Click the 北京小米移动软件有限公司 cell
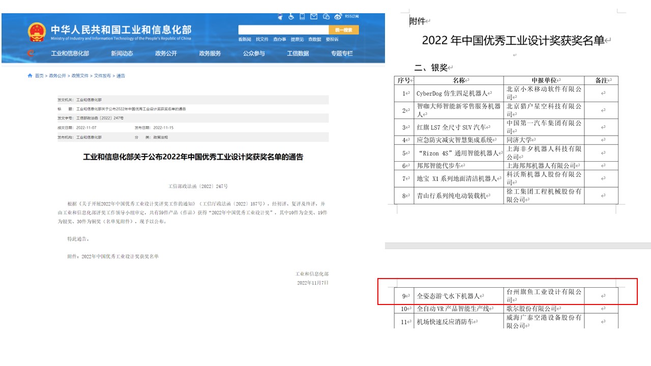The image size is (651, 366). point(544,93)
